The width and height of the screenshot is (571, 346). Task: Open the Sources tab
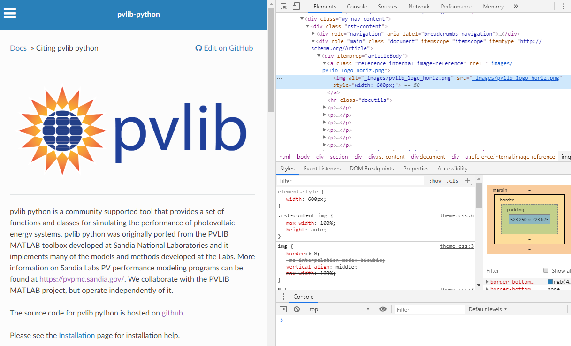[x=388, y=6]
